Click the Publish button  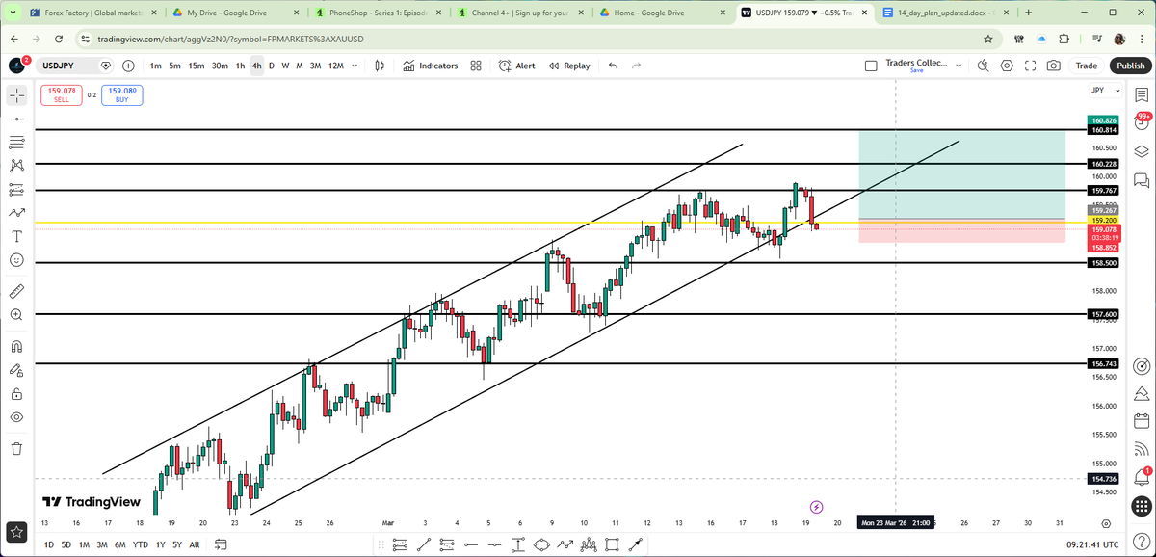click(x=1129, y=66)
